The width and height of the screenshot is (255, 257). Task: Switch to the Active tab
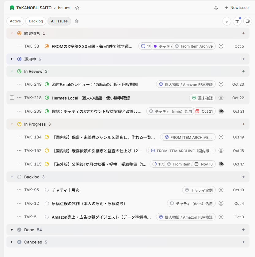[15, 21]
